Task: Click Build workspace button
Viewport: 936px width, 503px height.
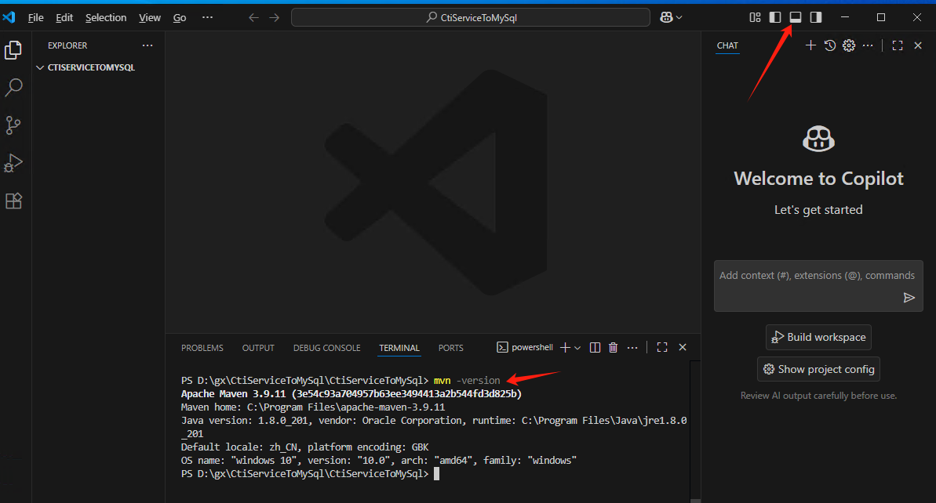Action: (x=818, y=338)
